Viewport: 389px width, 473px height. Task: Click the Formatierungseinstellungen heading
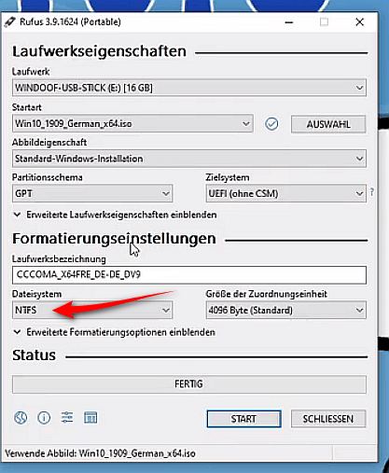click(114, 239)
